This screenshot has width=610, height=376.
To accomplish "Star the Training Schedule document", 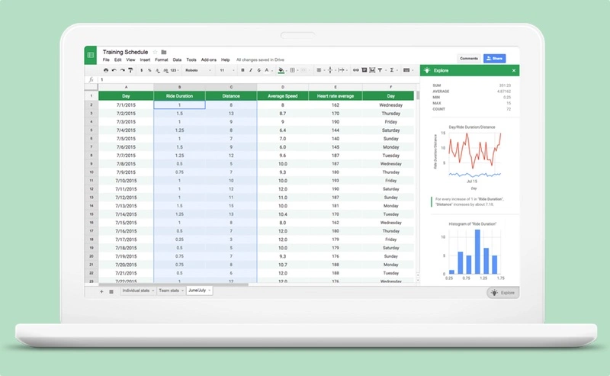I will pos(155,52).
